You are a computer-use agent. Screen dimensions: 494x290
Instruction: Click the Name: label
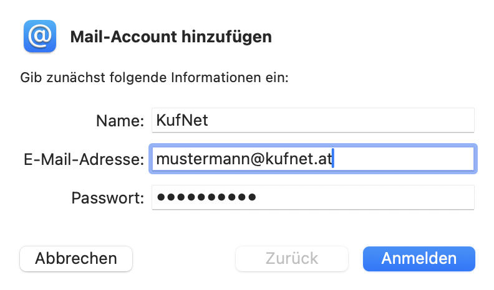[120, 121]
